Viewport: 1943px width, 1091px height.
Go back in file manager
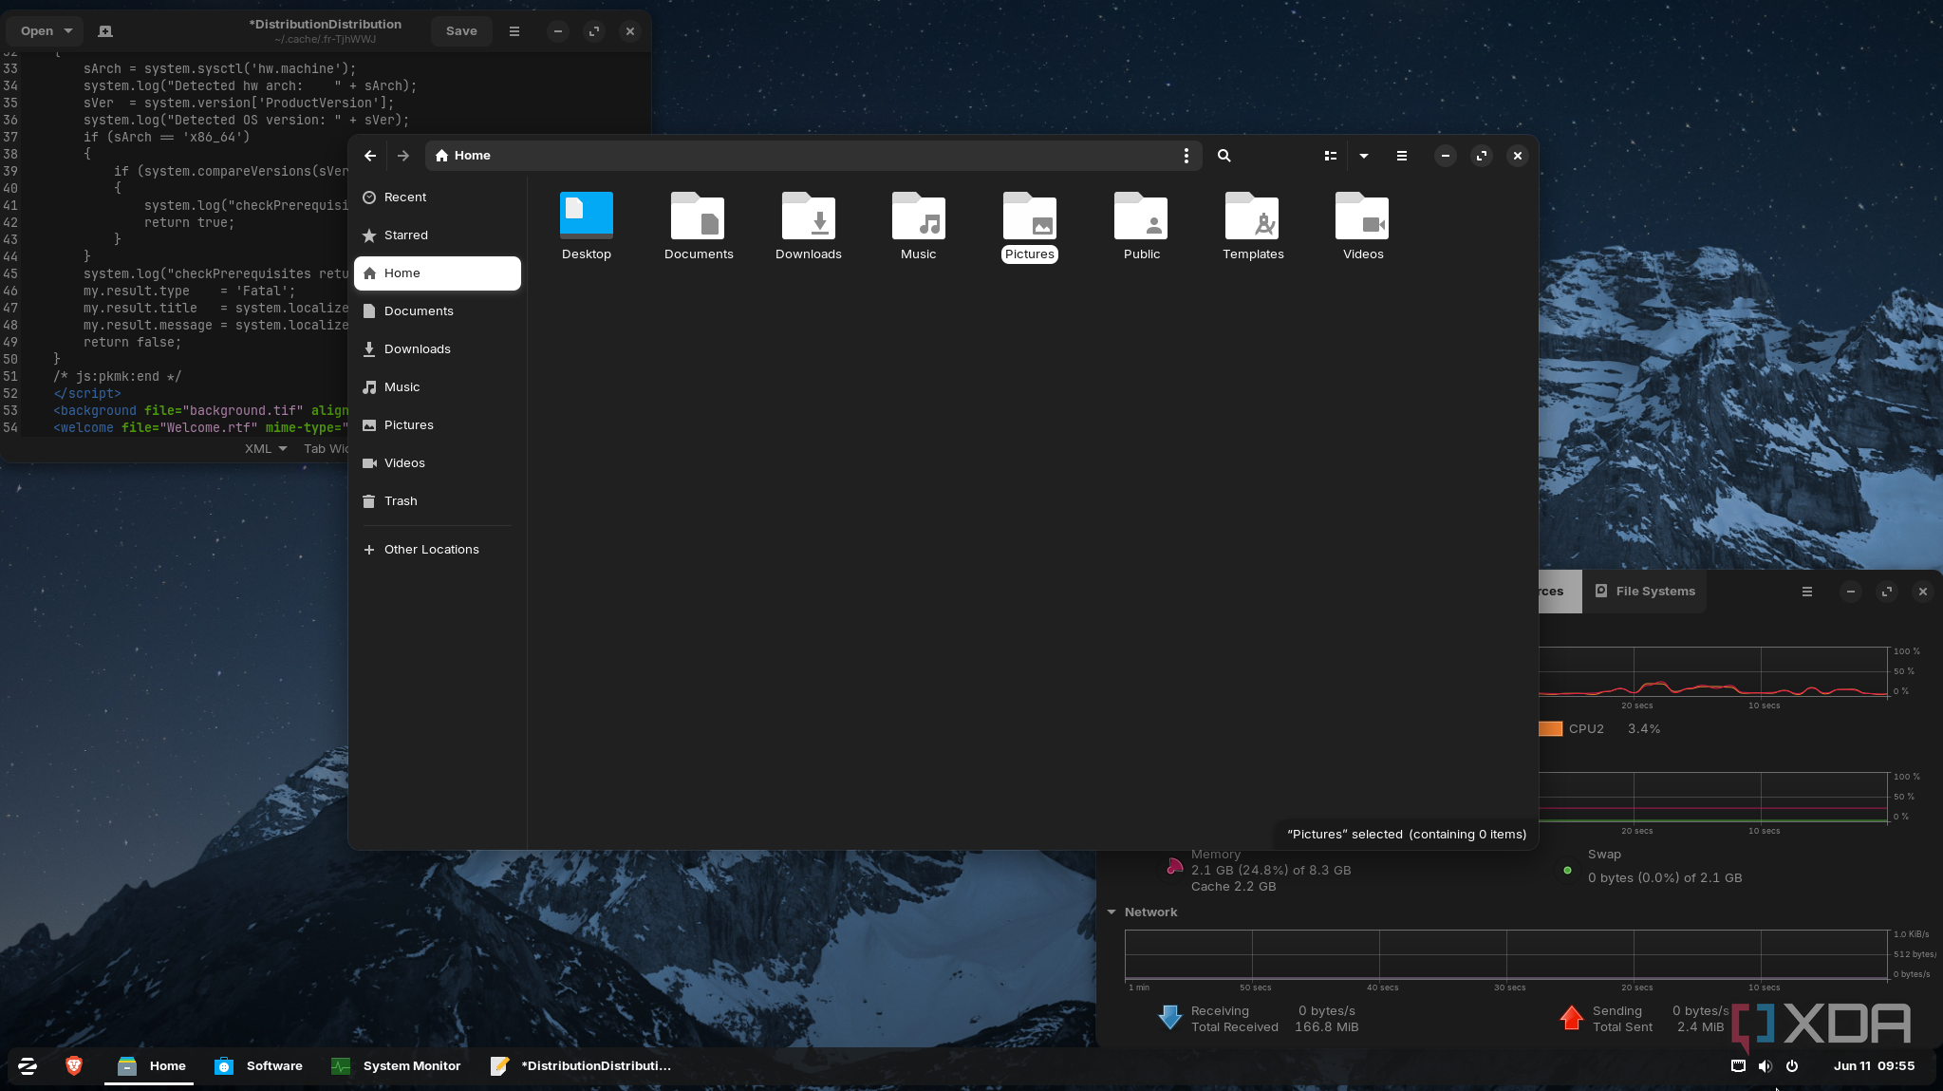[370, 156]
